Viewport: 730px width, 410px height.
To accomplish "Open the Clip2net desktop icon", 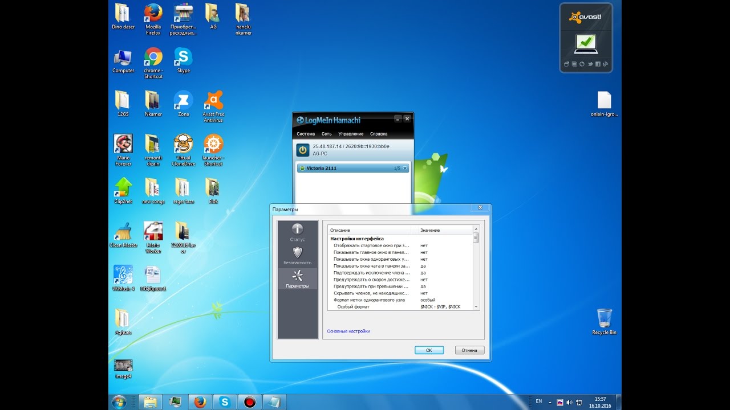I will pos(123,191).
